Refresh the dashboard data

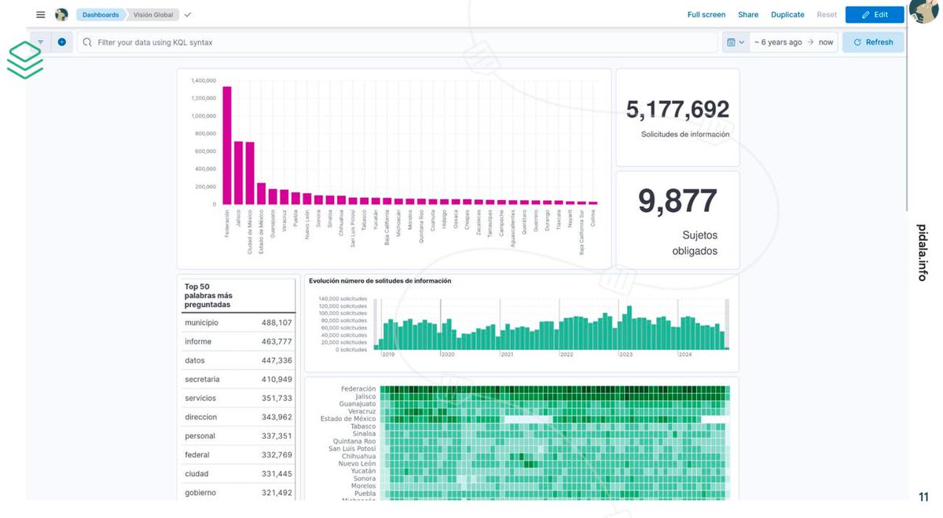point(873,42)
